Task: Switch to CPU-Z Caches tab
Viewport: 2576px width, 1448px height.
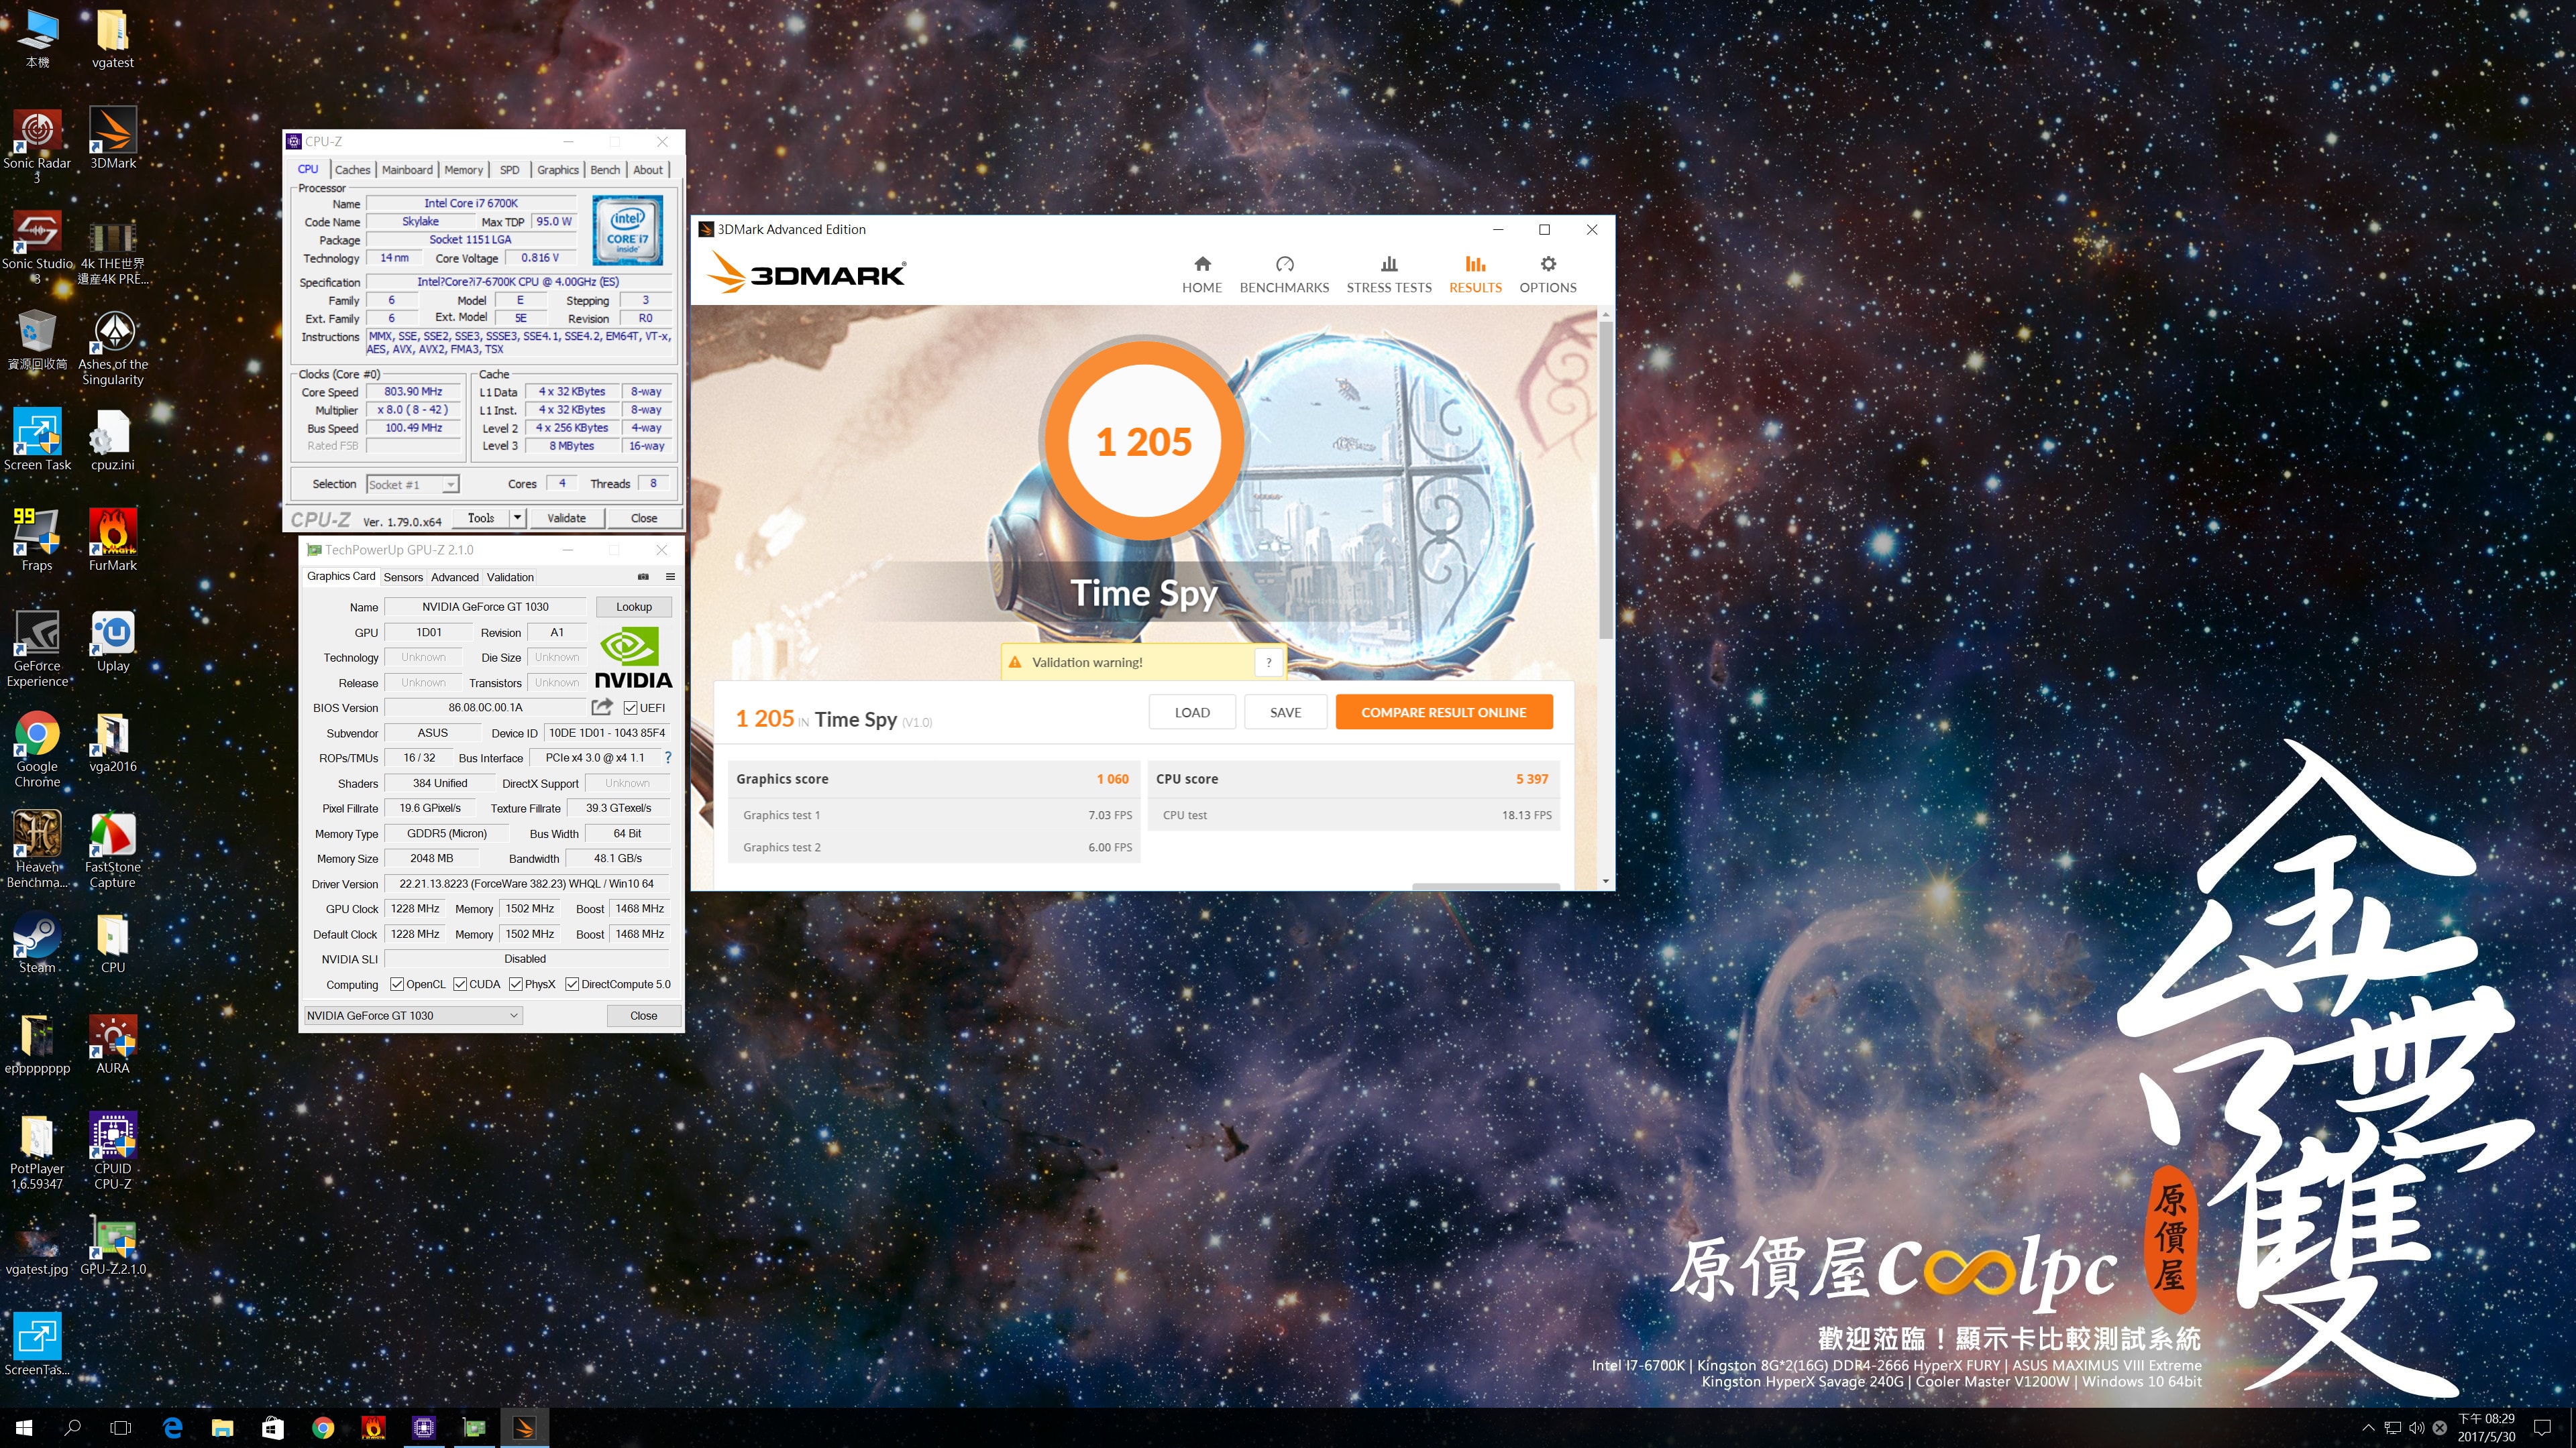Action: tap(352, 170)
